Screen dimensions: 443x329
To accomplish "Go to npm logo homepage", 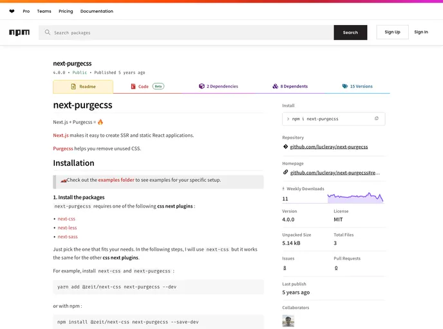I will (x=19, y=32).
